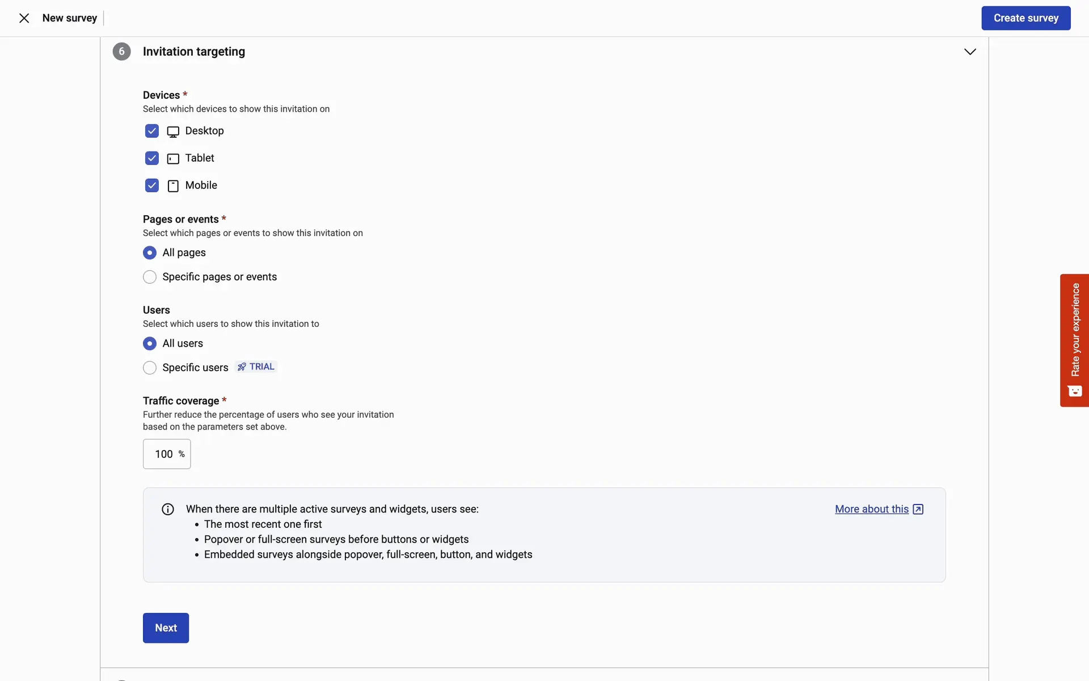The width and height of the screenshot is (1089, 681).
Task: Uncheck the Desktop device checkbox
Action: pos(151,131)
